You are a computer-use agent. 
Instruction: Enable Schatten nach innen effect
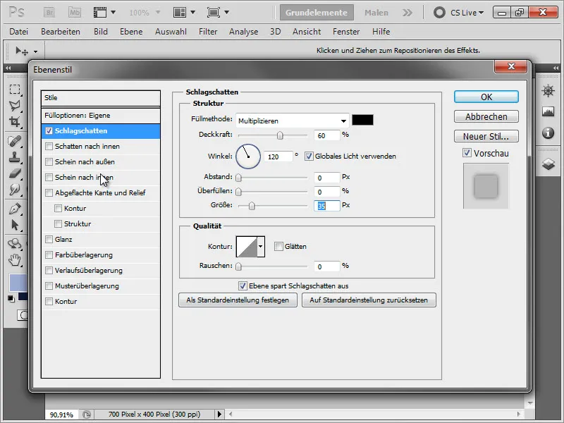[x=49, y=147]
